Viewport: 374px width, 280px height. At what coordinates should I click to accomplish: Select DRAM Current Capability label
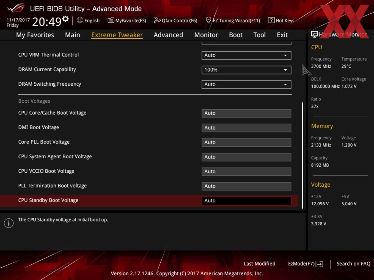pos(47,69)
